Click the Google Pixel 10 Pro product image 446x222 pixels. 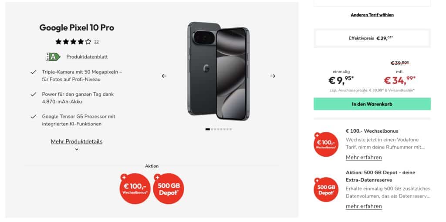tap(218, 71)
